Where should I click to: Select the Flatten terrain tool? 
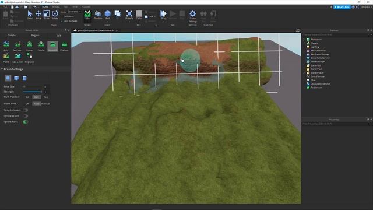click(x=64, y=46)
